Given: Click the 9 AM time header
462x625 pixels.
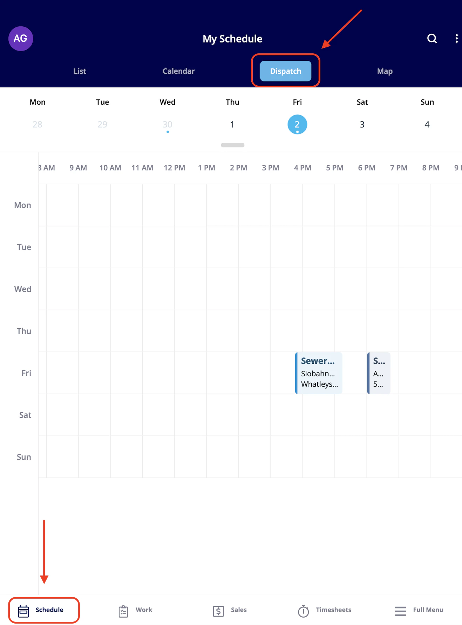Looking at the screenshot, I should 78,168.
